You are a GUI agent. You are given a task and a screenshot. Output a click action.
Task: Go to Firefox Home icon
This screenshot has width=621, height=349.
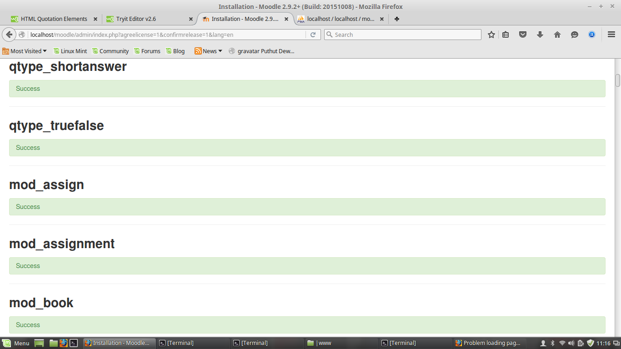pyautogui.click(x=557, y=35)
